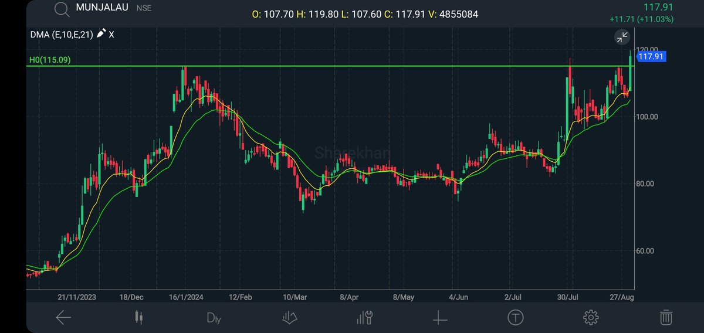
Task: Edit DMA indicator with pencil icon
Action: [101, 34]
